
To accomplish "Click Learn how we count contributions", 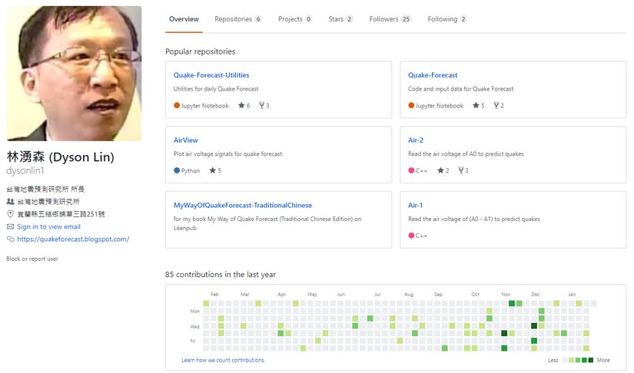I will point(223,360).
